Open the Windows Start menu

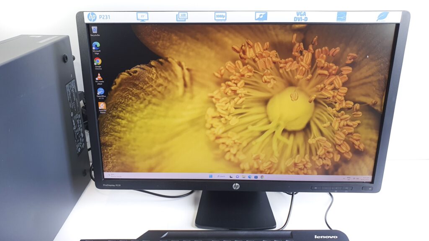coord(210,176)
